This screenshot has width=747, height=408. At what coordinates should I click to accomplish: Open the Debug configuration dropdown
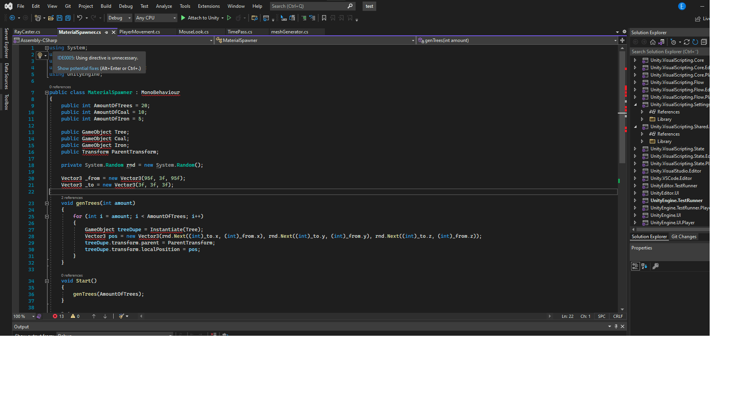click(119, 18)
